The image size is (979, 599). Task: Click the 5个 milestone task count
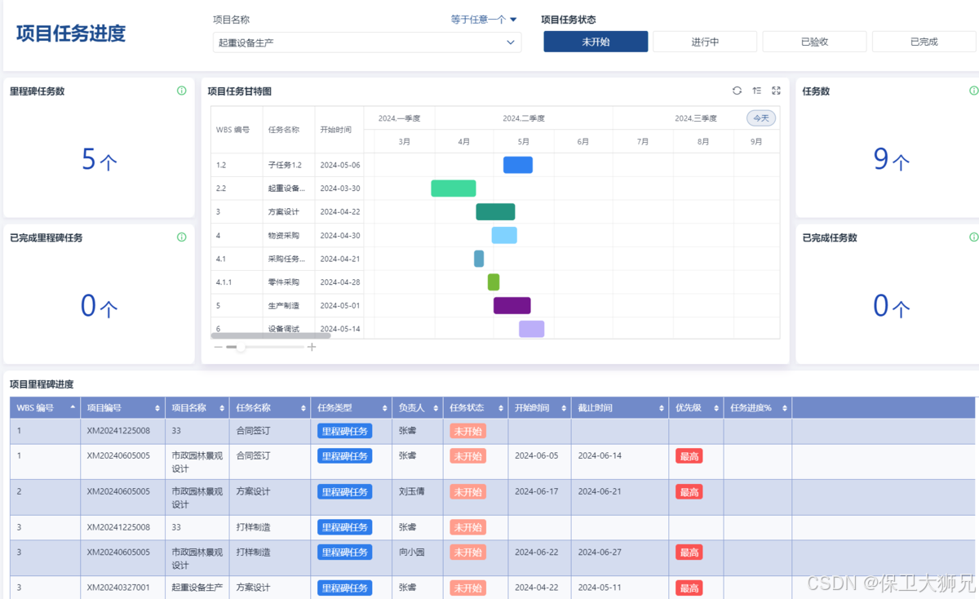click(x=99, y=160)
